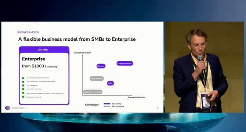The image size is (246, 132).
Task: Click green check beside ATS integration
Action: click(x=23, y=85)
